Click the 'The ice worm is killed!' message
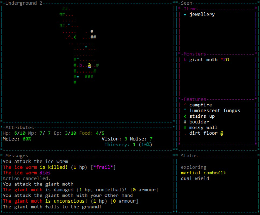This screenshot has width=260, height=215. pyautogui.click(x=59, y=167)
